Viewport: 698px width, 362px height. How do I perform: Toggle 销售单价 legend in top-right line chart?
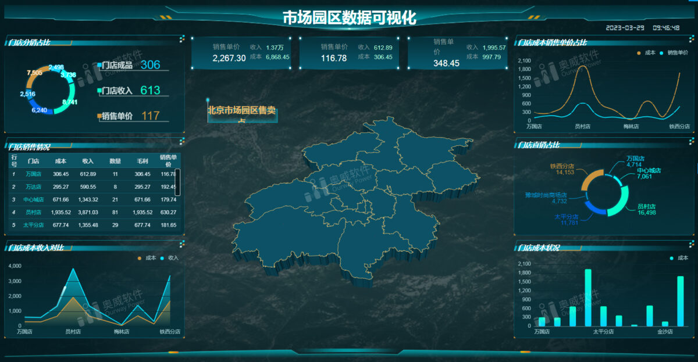[674, 52]
